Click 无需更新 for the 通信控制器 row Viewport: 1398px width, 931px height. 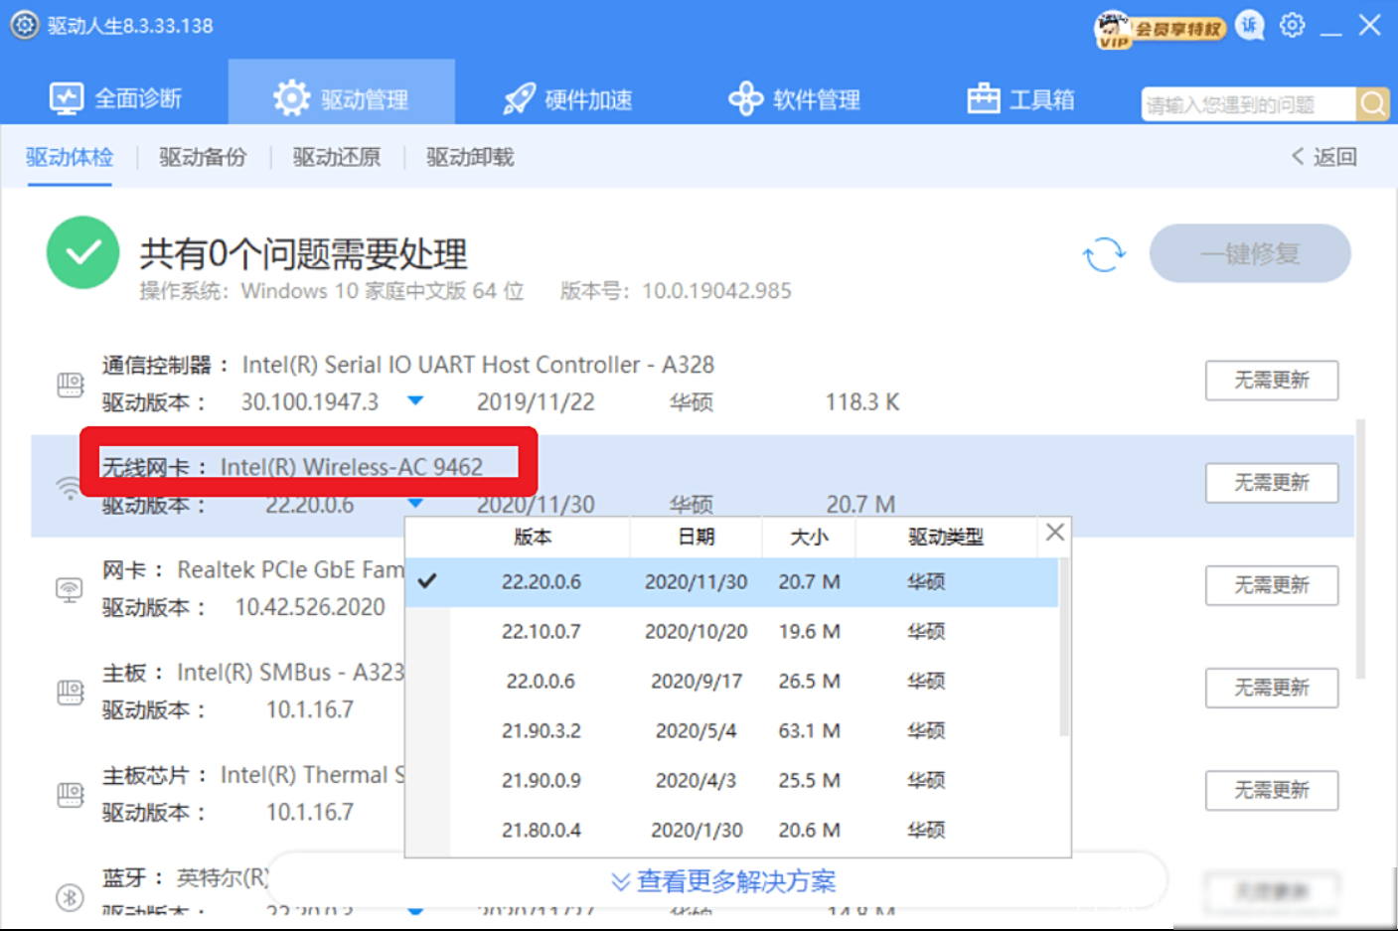[x=1272, y=380]
